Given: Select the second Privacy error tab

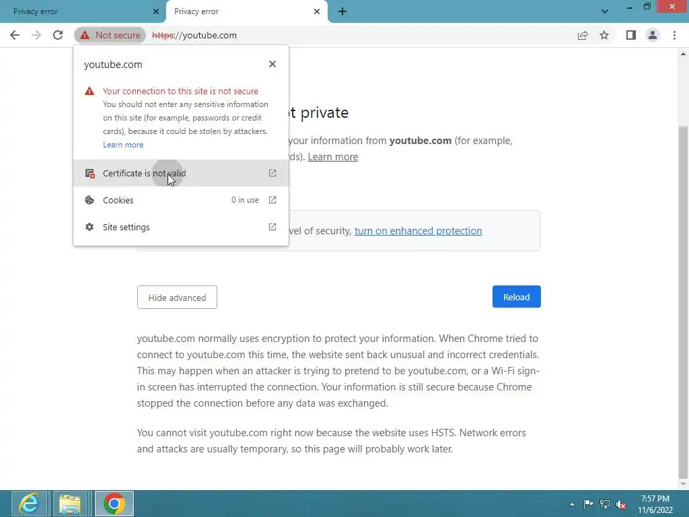Looking at the screenshot, I should 246,11.
